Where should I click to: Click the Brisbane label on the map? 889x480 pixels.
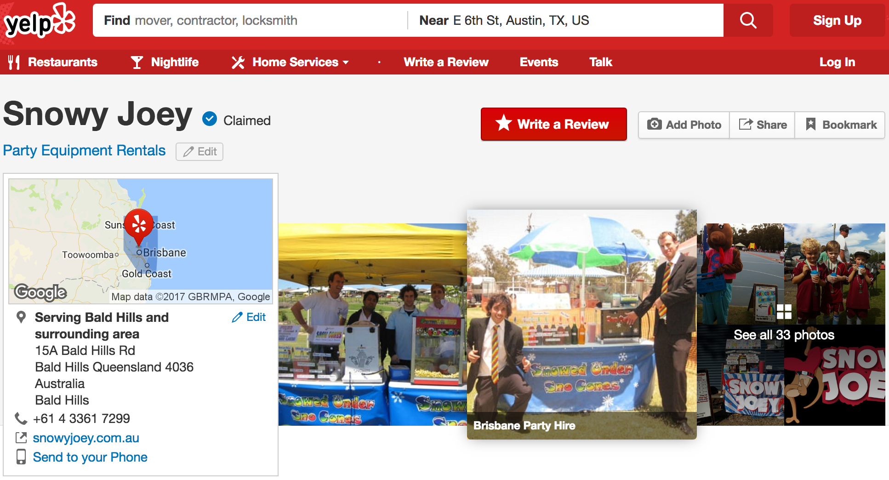pyautogui.click(x=164, y=252)
